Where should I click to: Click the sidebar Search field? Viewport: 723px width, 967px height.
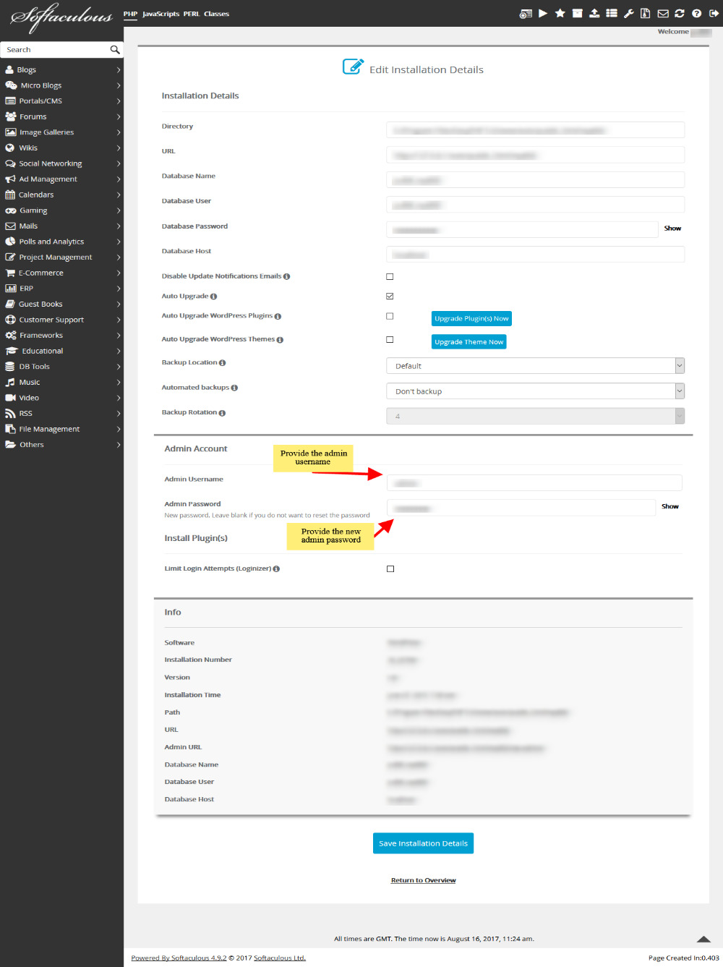pos(55,50)
